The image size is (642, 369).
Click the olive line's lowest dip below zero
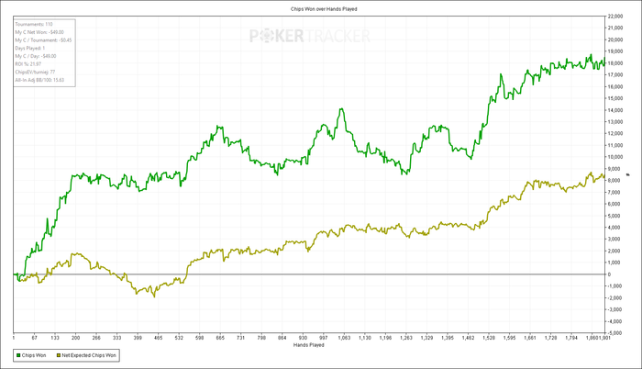point(154,296)
